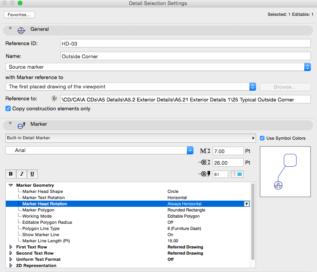Image resolution: width=317 pixels, height=272 pixels.
Task: Collapse the General panel triangle
Action: 10,29
